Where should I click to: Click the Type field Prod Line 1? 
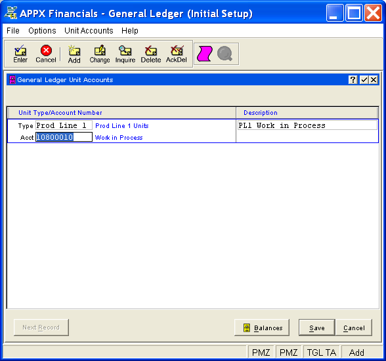coord(64,125)
